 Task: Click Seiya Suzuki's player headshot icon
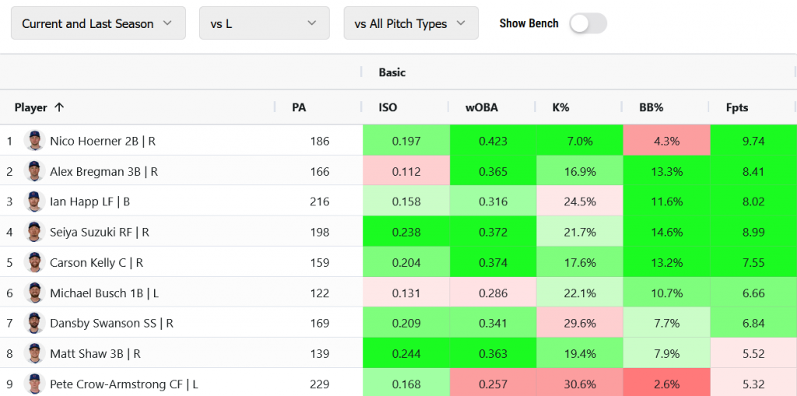[35, 232]
